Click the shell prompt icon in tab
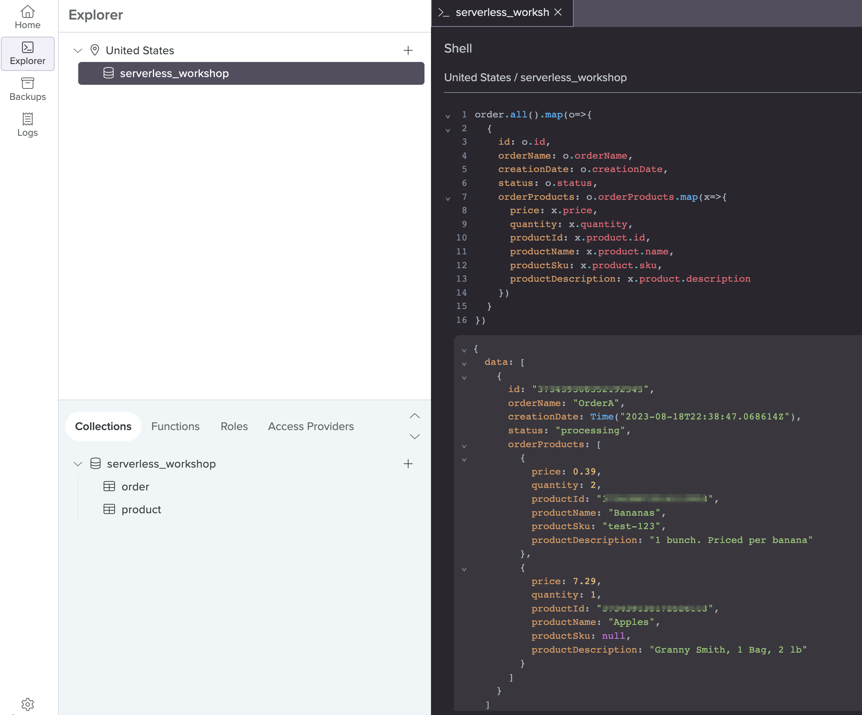Viewport: 862px width, 715px height. point(444,12)
